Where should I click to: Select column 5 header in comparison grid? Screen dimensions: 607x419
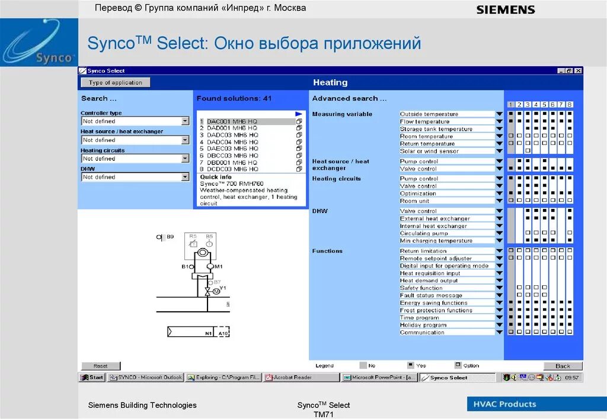(544, 105)
